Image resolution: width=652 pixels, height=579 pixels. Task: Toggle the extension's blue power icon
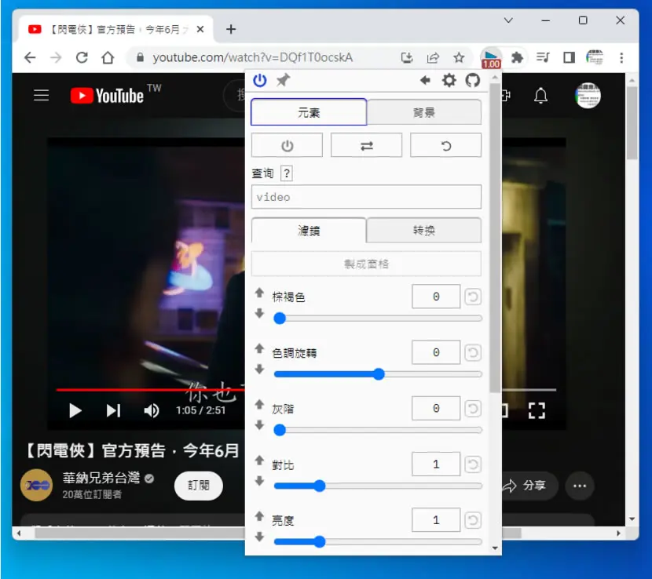pos(260,80)
